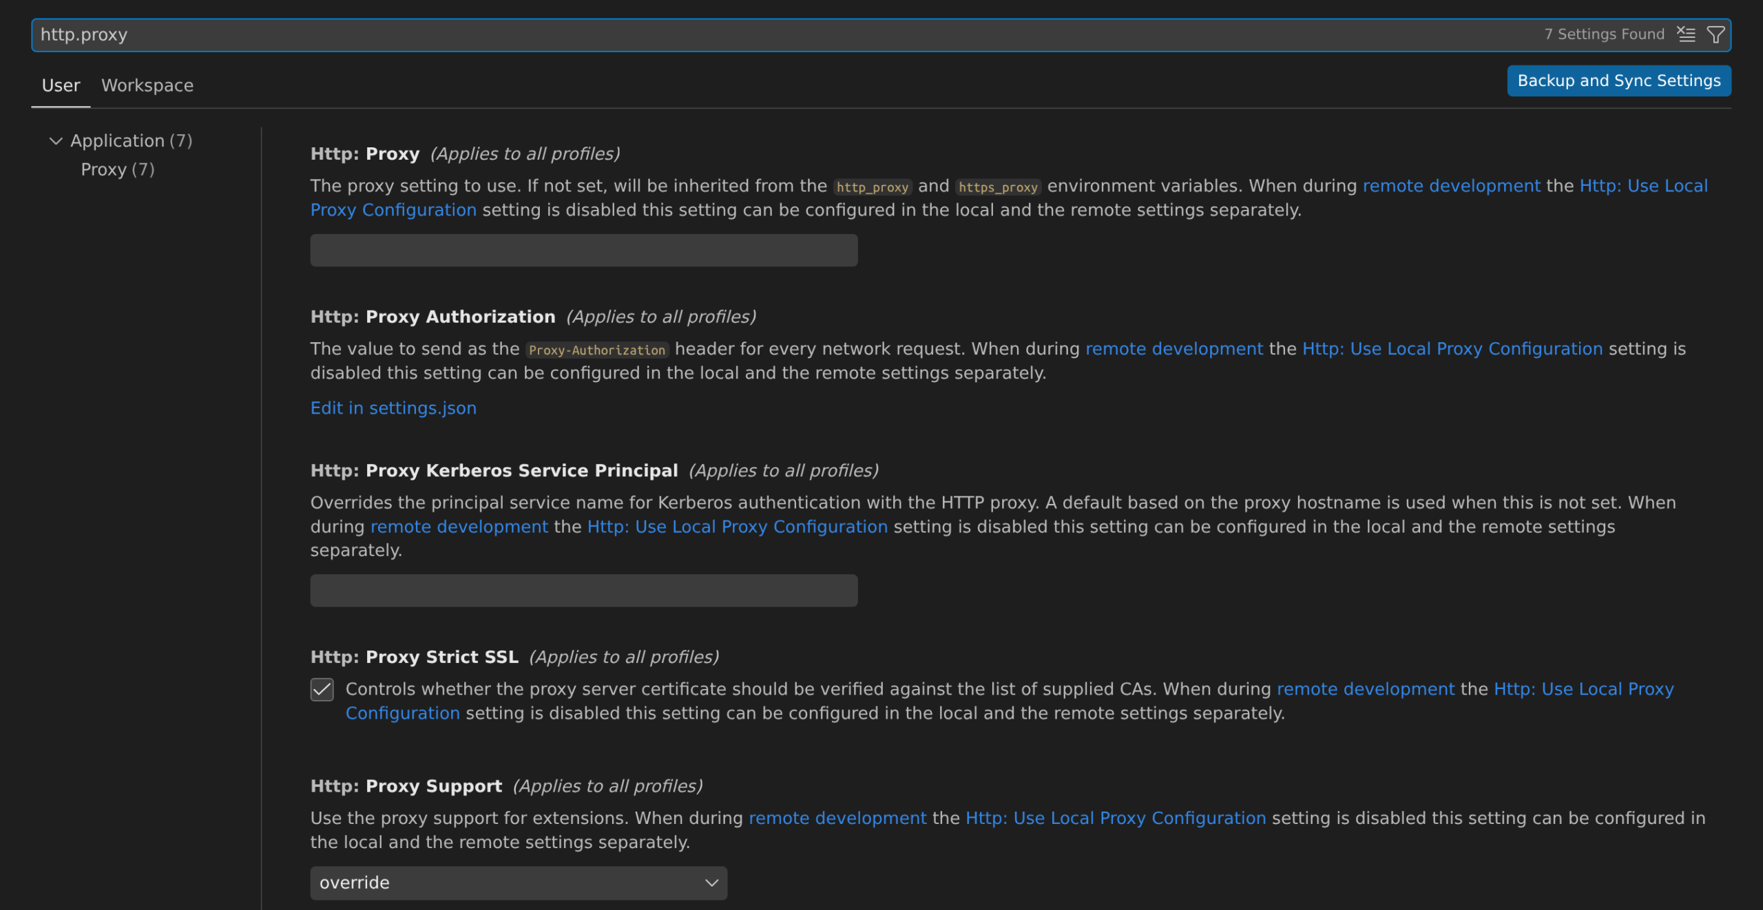This screenshot has height=910, width=1763.
Task: Click the Http: Proxy Support heading
Action: coord(406,786)
